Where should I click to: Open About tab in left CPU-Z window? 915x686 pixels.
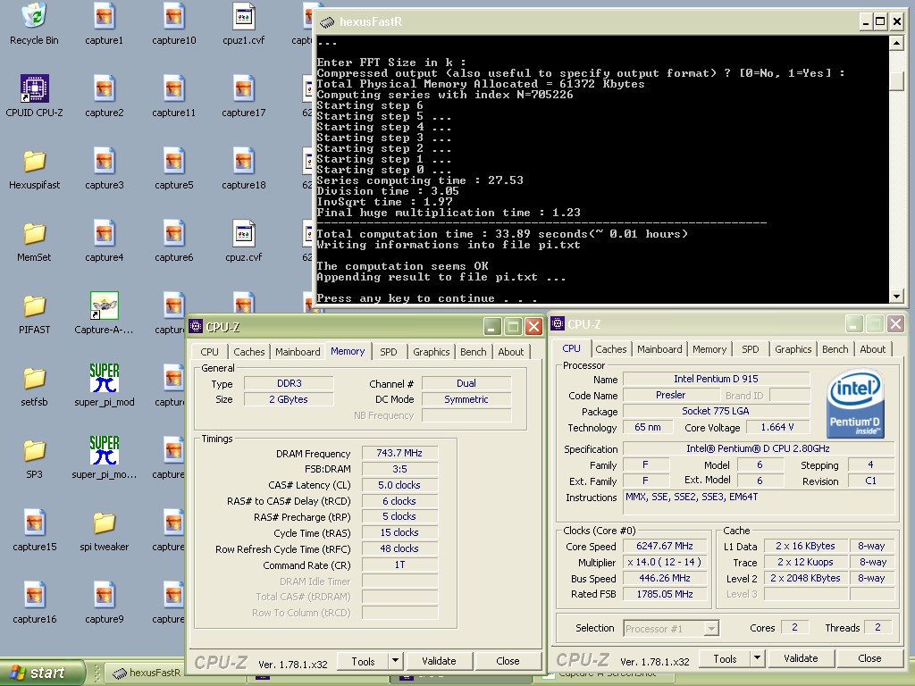pos(510,352)
